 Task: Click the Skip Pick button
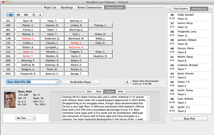point(189,119)
